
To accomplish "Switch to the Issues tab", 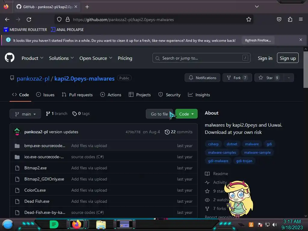I will 45,95.
